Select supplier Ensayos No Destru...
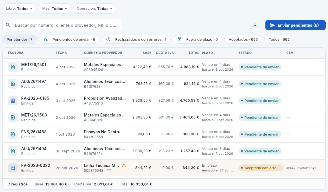Screen dimensions: 328x192 (104, 132)
